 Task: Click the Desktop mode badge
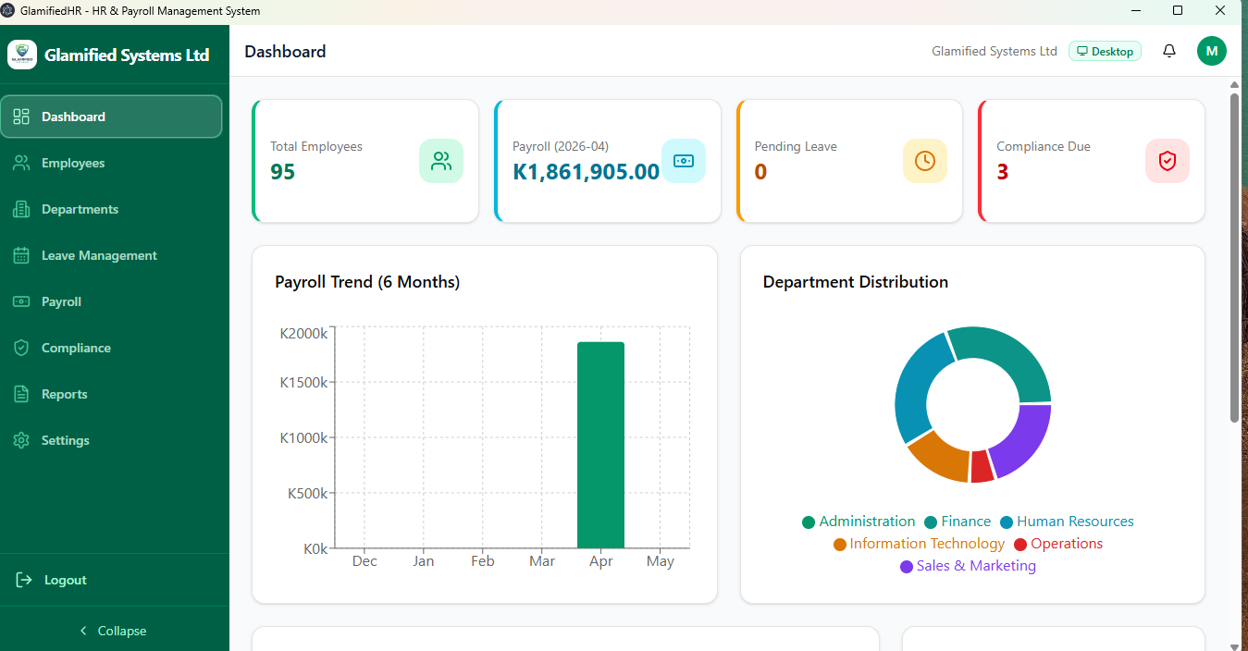pos(1105,51)
